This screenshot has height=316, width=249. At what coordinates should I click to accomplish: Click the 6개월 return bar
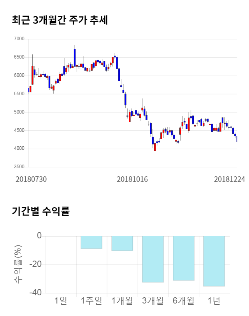tap(184, 258)
